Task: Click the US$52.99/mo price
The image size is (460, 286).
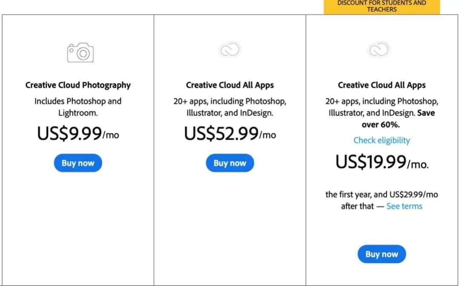Action: click(230, 133)
